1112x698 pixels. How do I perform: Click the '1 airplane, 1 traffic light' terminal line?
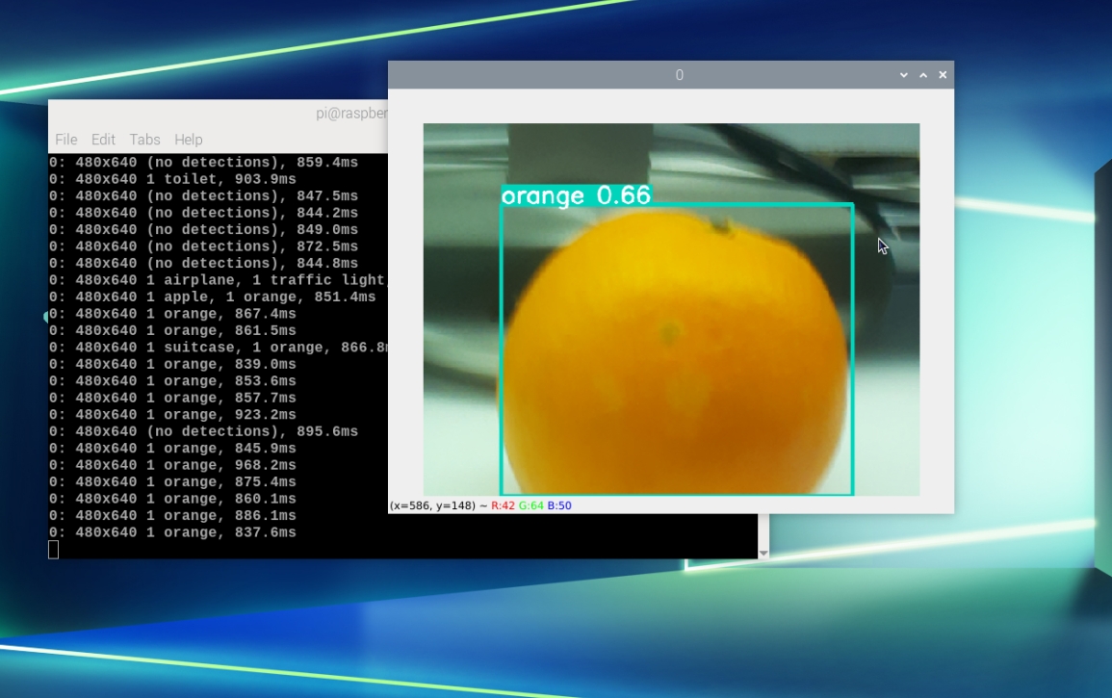(218, 279)
